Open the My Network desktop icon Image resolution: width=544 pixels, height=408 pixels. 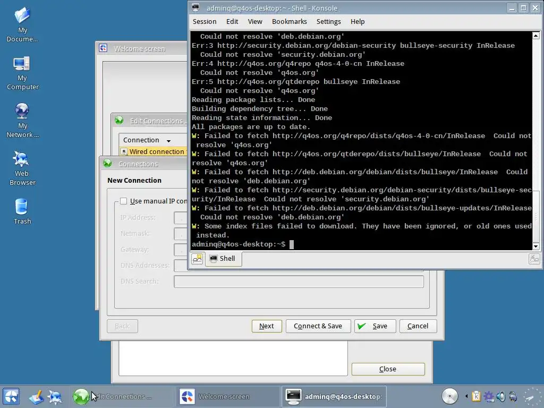pos(22,121)
